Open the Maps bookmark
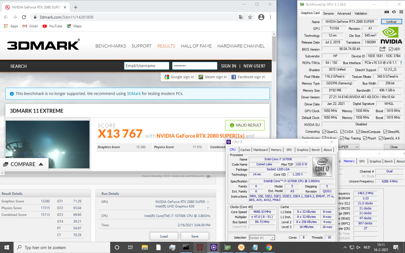 coord(74,26)
